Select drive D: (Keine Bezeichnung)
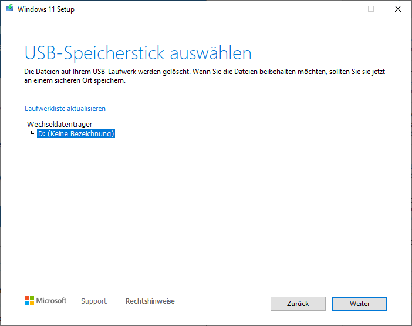412x326 pixels. [x=76, y=134]
